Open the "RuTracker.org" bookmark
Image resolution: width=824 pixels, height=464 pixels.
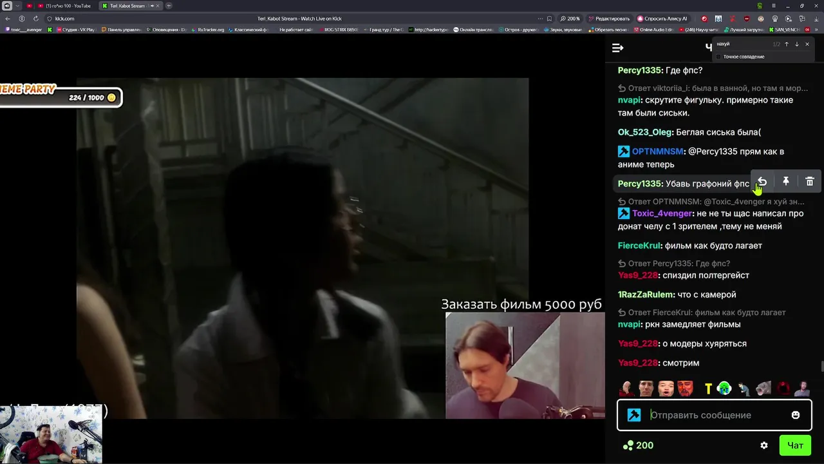(209, 30)
